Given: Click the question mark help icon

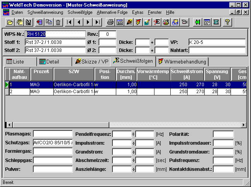Looking at the screenshot, I should [227, 22].
